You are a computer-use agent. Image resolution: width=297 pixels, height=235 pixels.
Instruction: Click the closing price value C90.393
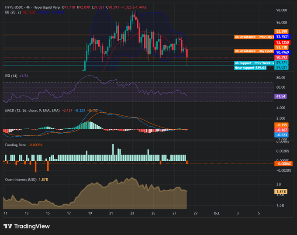pyautogui.click(x=113, y=7)
